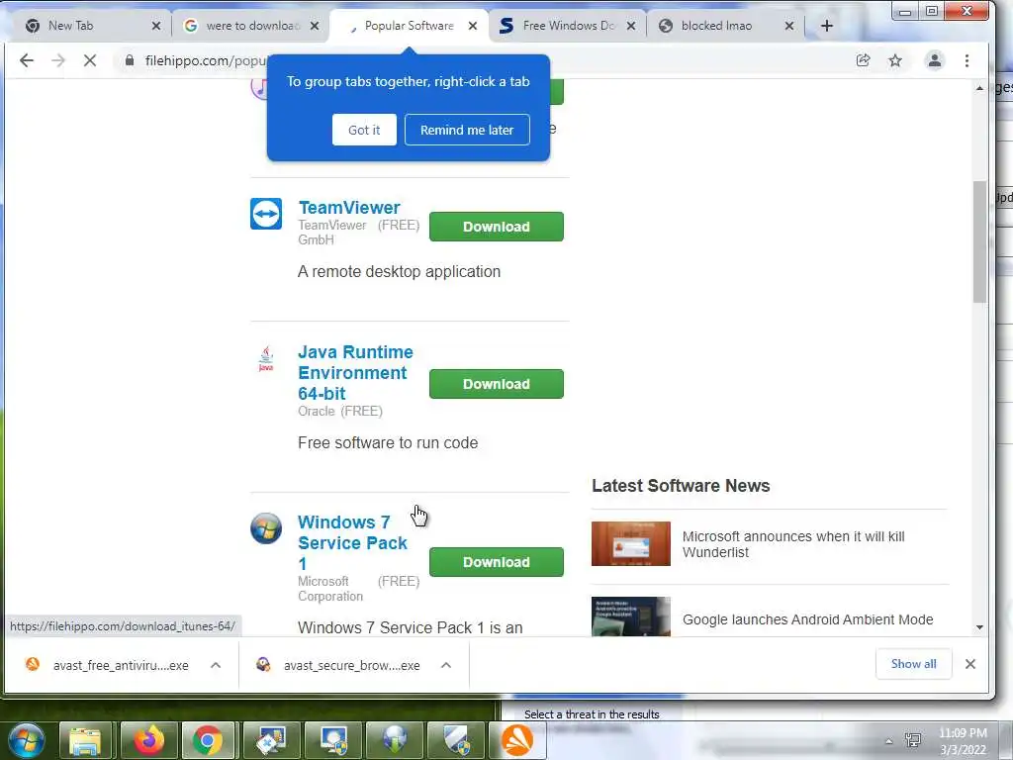
Task: Download Windows 7 Service Pack 1
Action: click(x=497, y=562)
